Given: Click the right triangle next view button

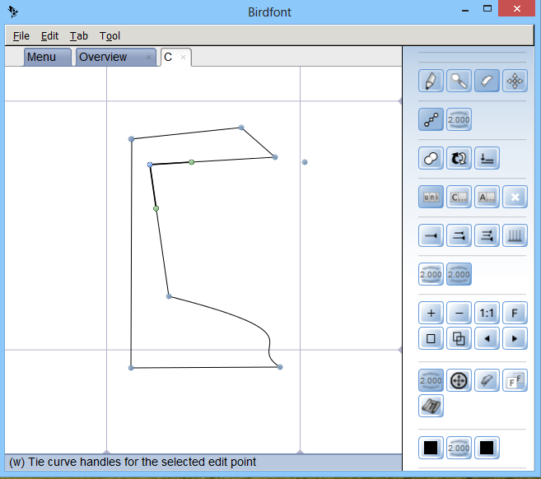Looking at the screenshot, I should tap(515, 338).
